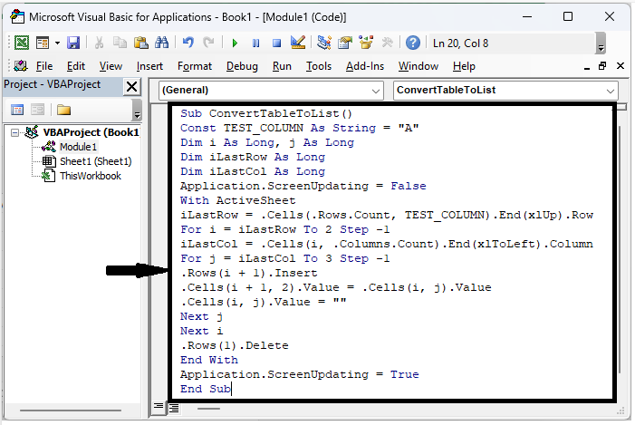Click the Save Book1 toolbar icon

[73, 43]
